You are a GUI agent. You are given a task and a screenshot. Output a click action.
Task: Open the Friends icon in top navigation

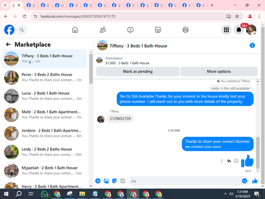point(103,30)
